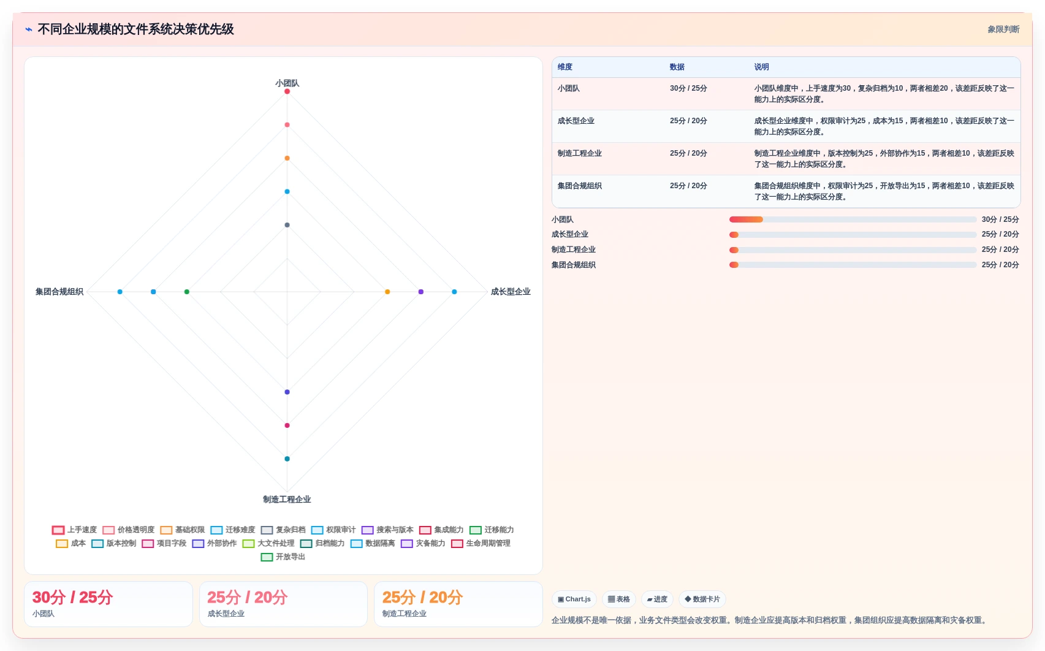Open the 制造工程企业 25分 / 20分 stat card
The width and height of the screenshot is (1045, 651).
point(458,604)
